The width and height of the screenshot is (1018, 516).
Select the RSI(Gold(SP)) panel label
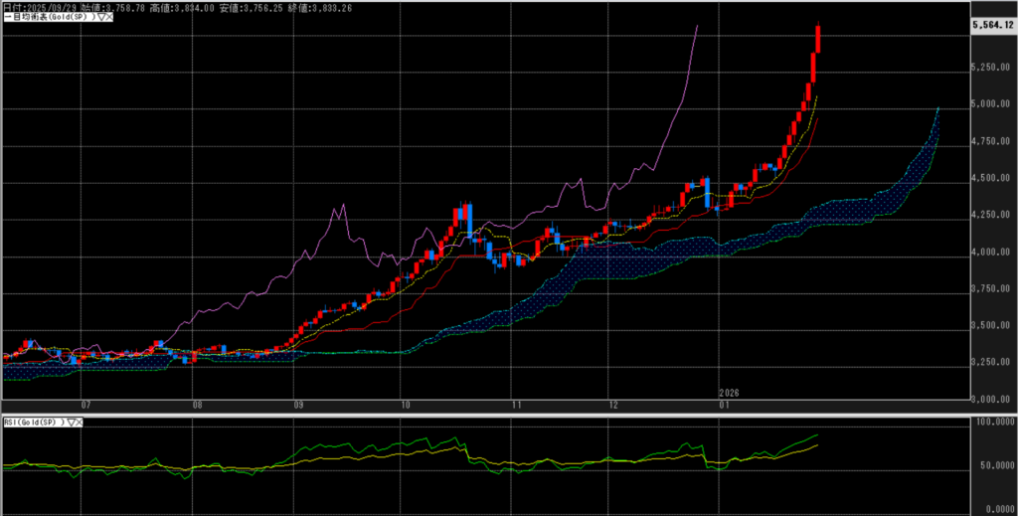[x=33, y=423]
